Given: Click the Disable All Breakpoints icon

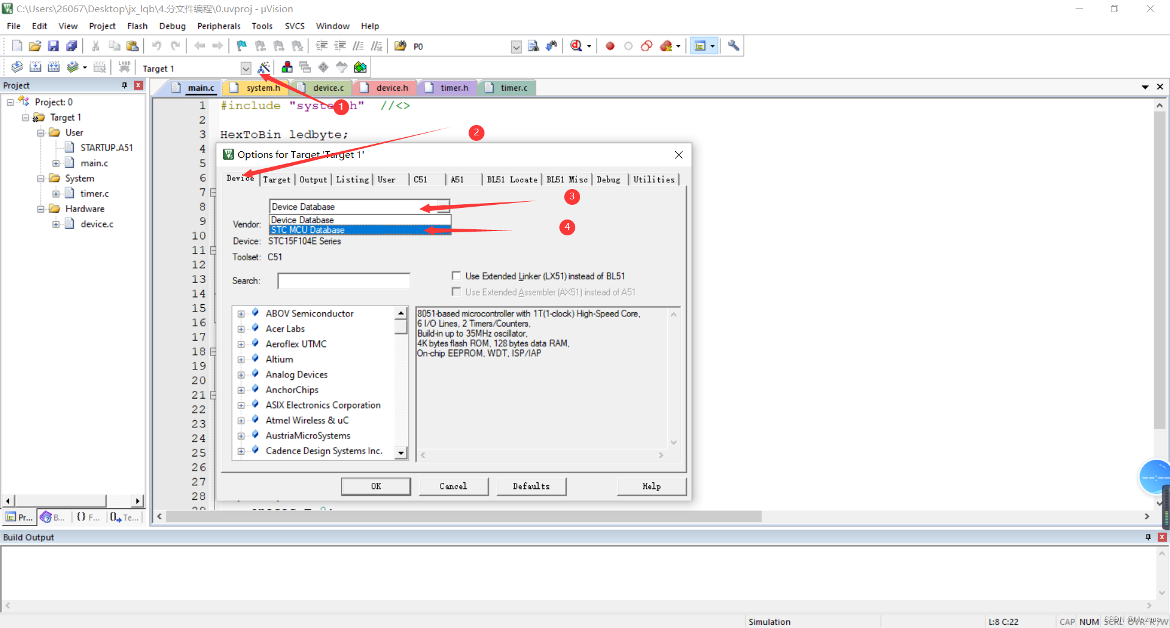Looking at the screenshot, I should click(647, 46).
